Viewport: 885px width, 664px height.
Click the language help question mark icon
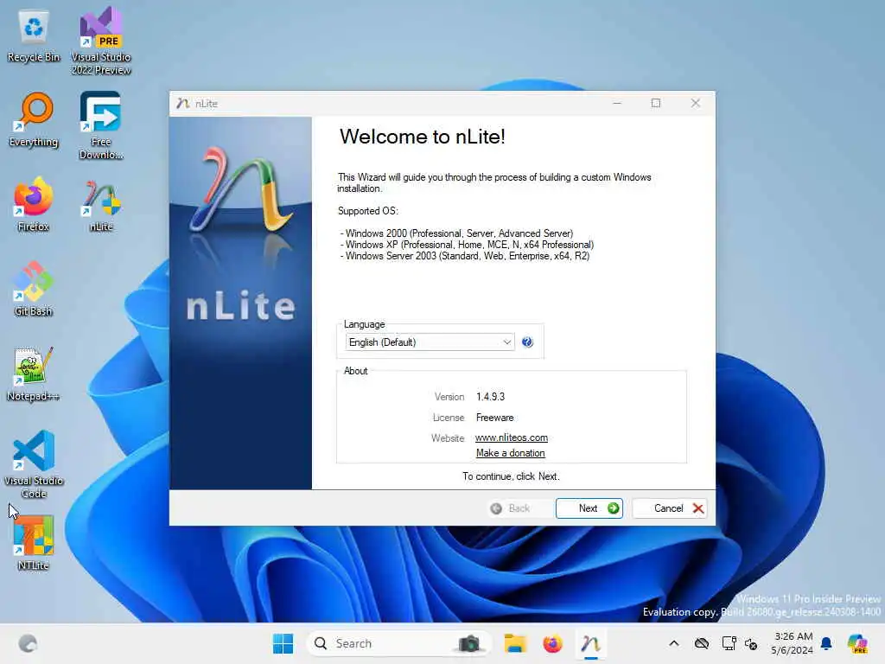click(x=527, y=342)
